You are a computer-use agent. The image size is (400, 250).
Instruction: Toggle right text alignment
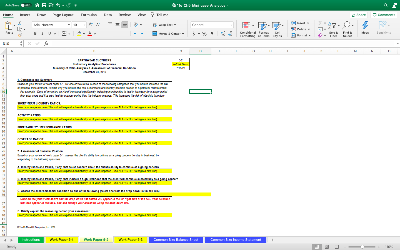click(x=125, y=34)
